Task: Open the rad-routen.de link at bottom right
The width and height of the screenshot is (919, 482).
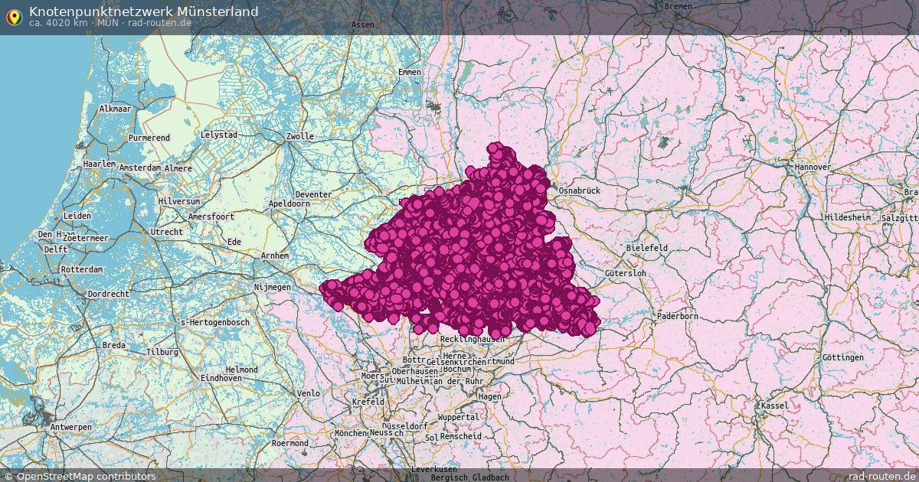Action: (x=882, y=475)
